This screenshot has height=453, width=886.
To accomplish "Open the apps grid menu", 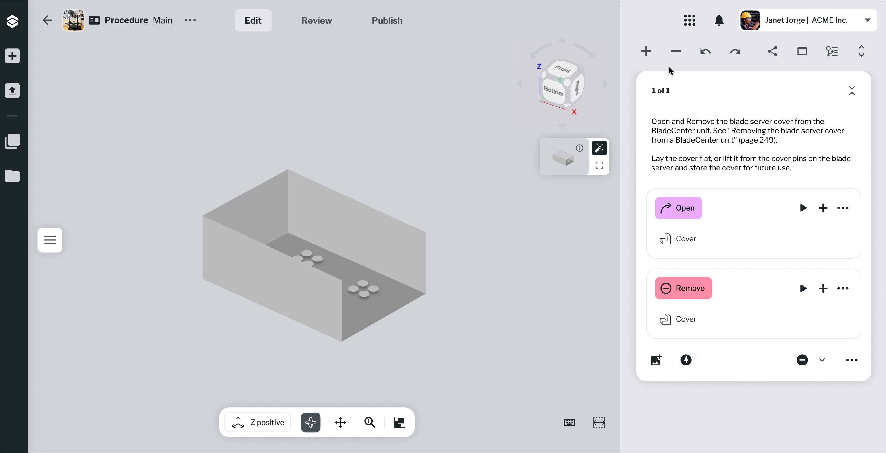I will coord(689,20).
